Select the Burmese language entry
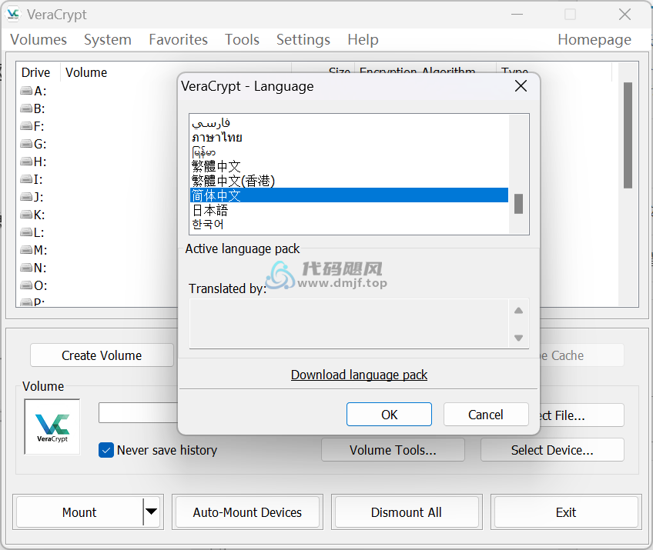The width and height of the screenshot is (653, 550). 349,152
